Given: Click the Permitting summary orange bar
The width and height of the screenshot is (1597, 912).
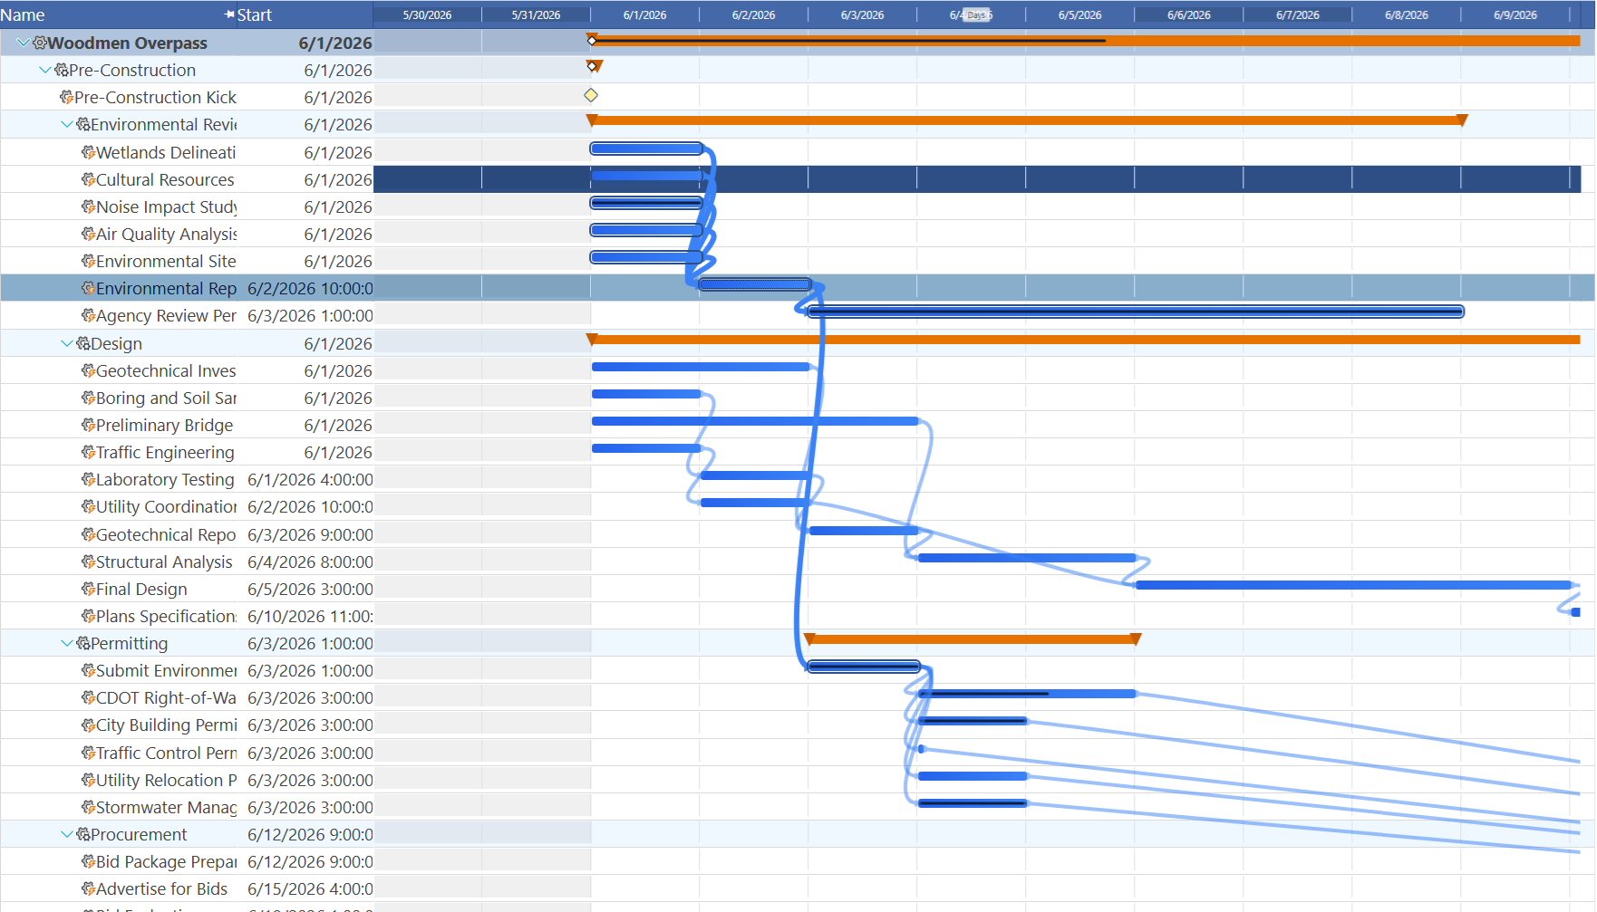Looking at the screenshot, I should 972,639.
